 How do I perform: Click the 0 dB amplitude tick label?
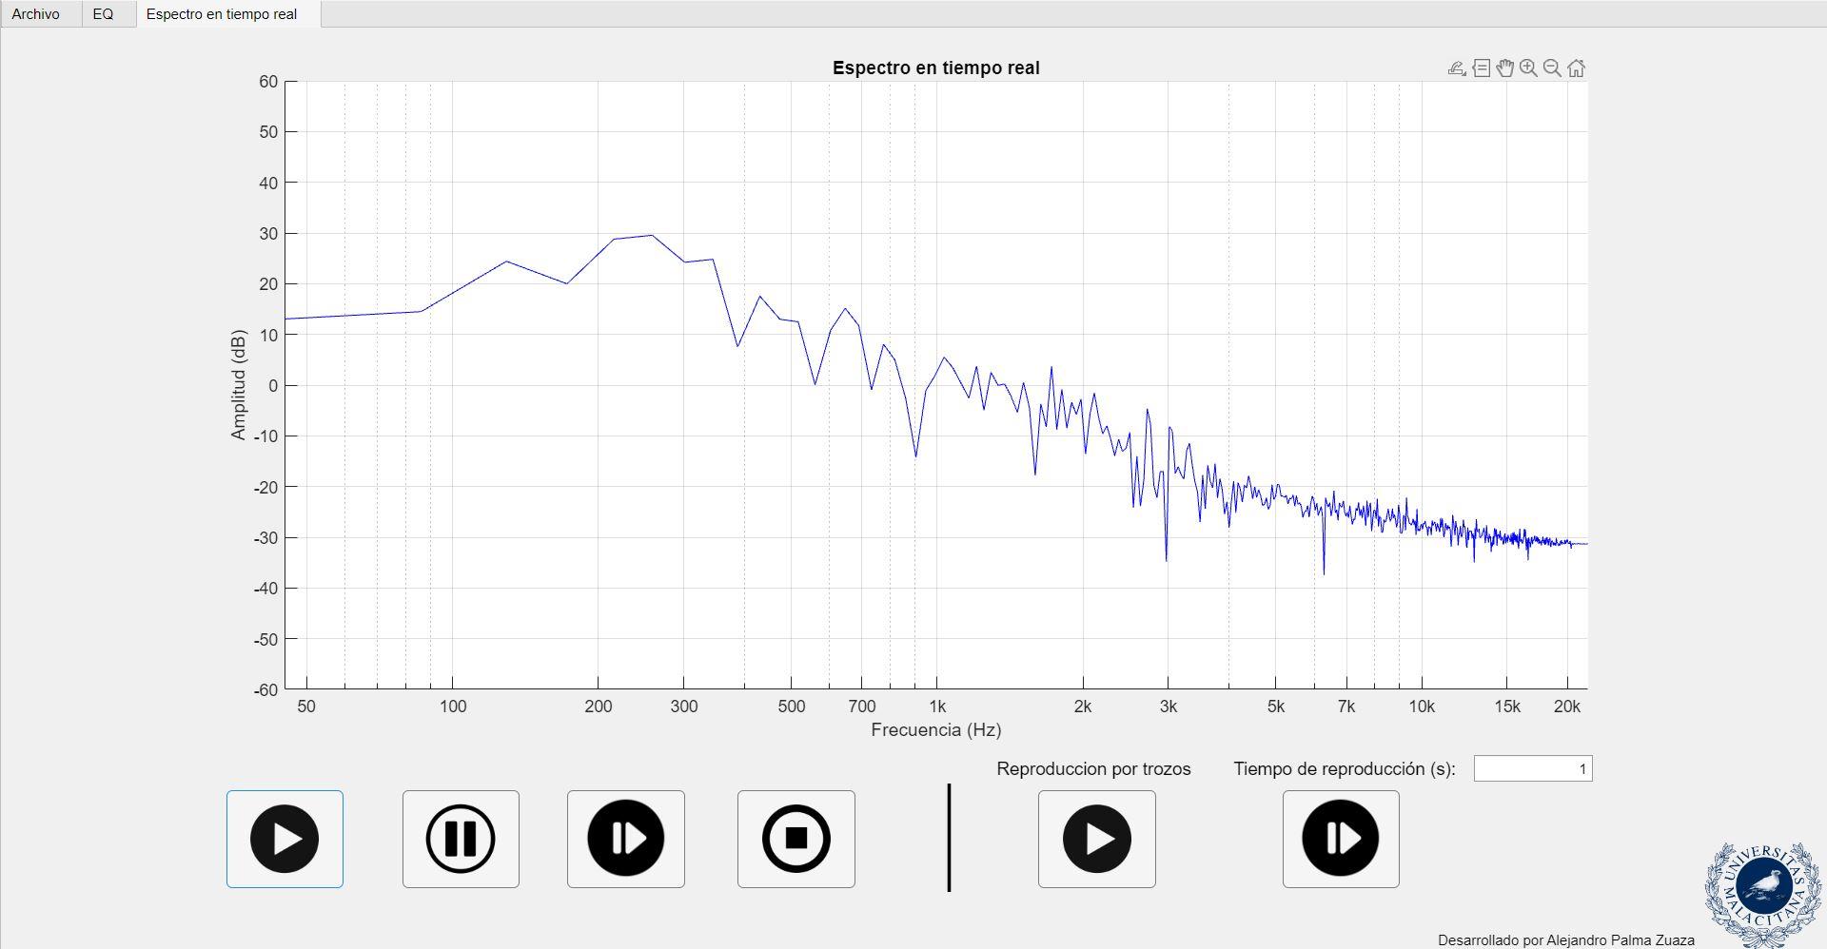[273, 385]
